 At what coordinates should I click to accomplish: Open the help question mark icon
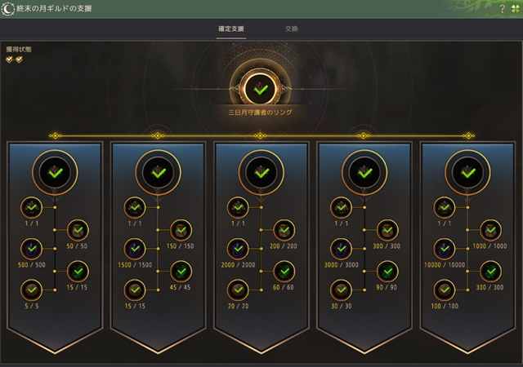pos(503,9)
